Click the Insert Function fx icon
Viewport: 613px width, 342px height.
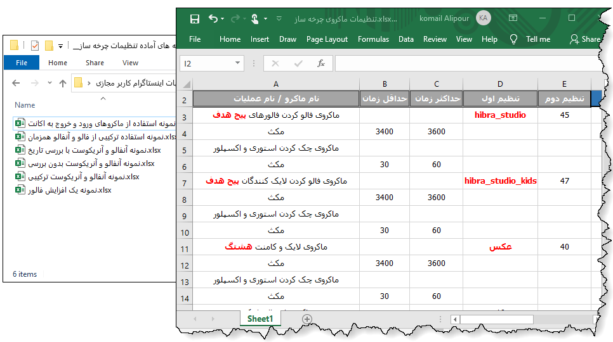[x=321, y=63]
